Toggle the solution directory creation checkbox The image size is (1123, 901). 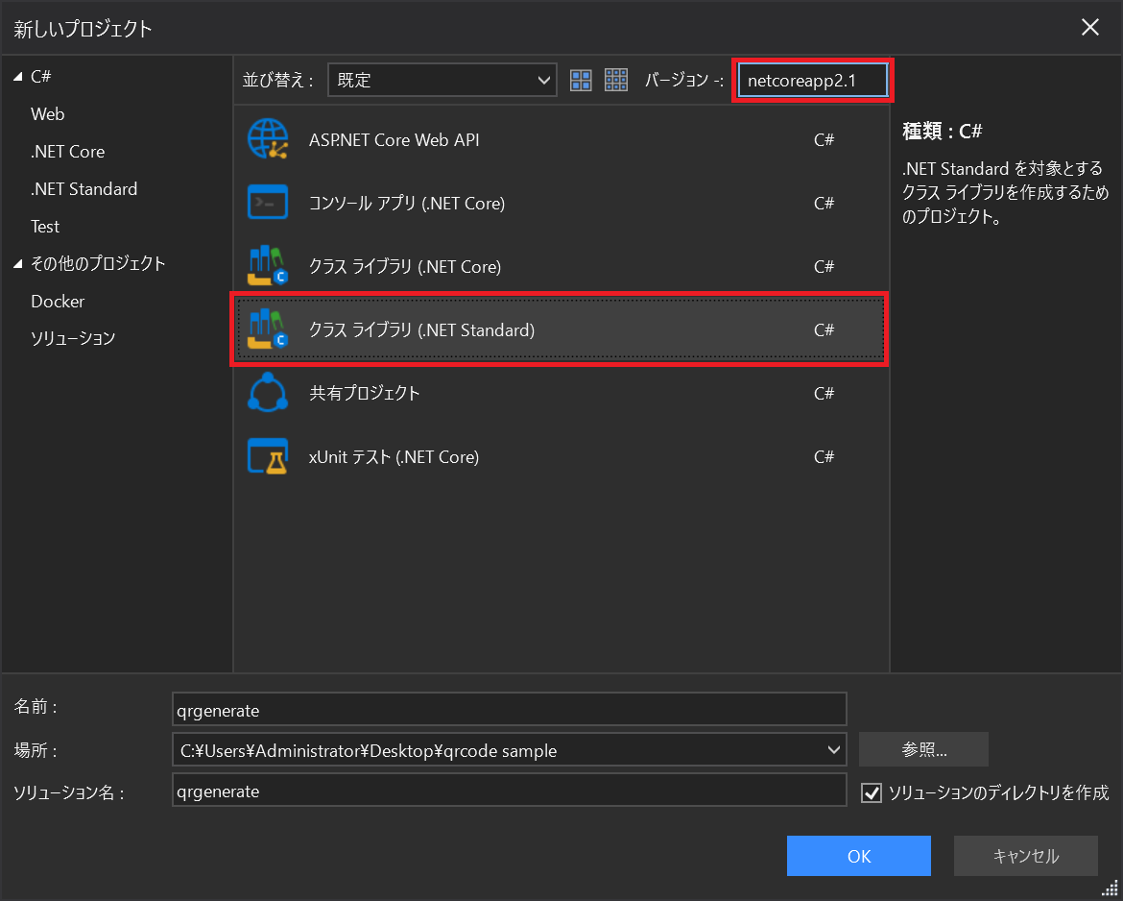pos(871,792)
